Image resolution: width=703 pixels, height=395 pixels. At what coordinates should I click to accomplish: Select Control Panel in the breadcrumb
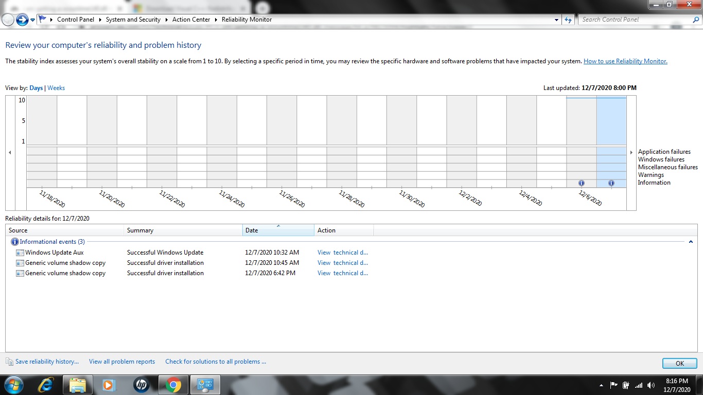point(76,20)
